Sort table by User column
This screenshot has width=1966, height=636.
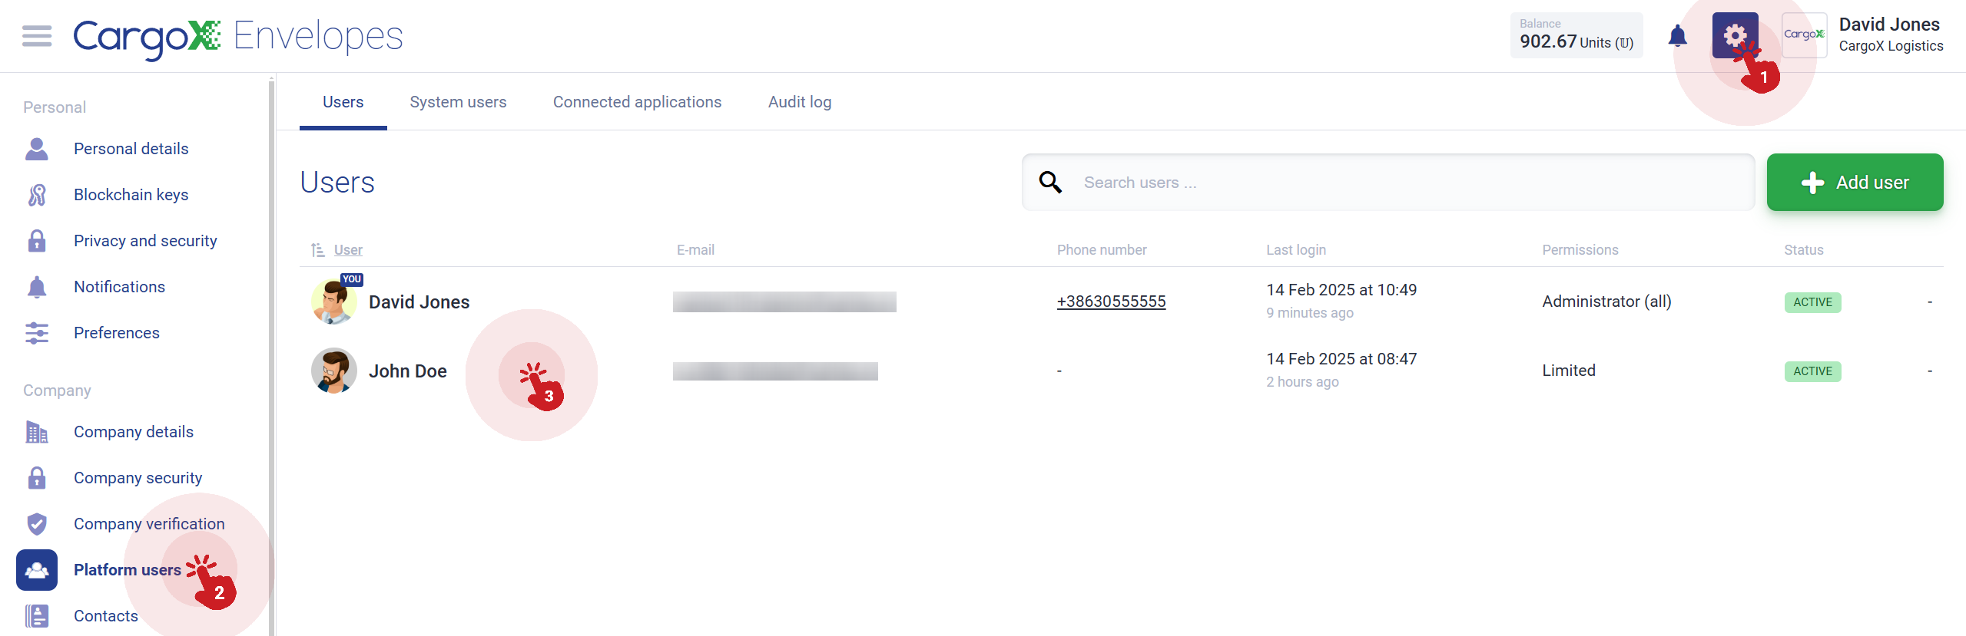(x=348, y=250)
